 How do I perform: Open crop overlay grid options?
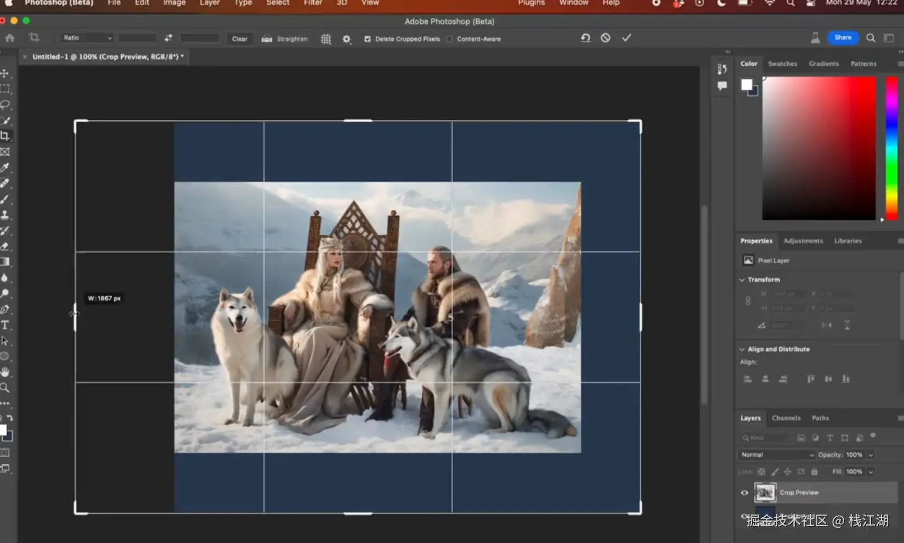(x=326, y=39)
